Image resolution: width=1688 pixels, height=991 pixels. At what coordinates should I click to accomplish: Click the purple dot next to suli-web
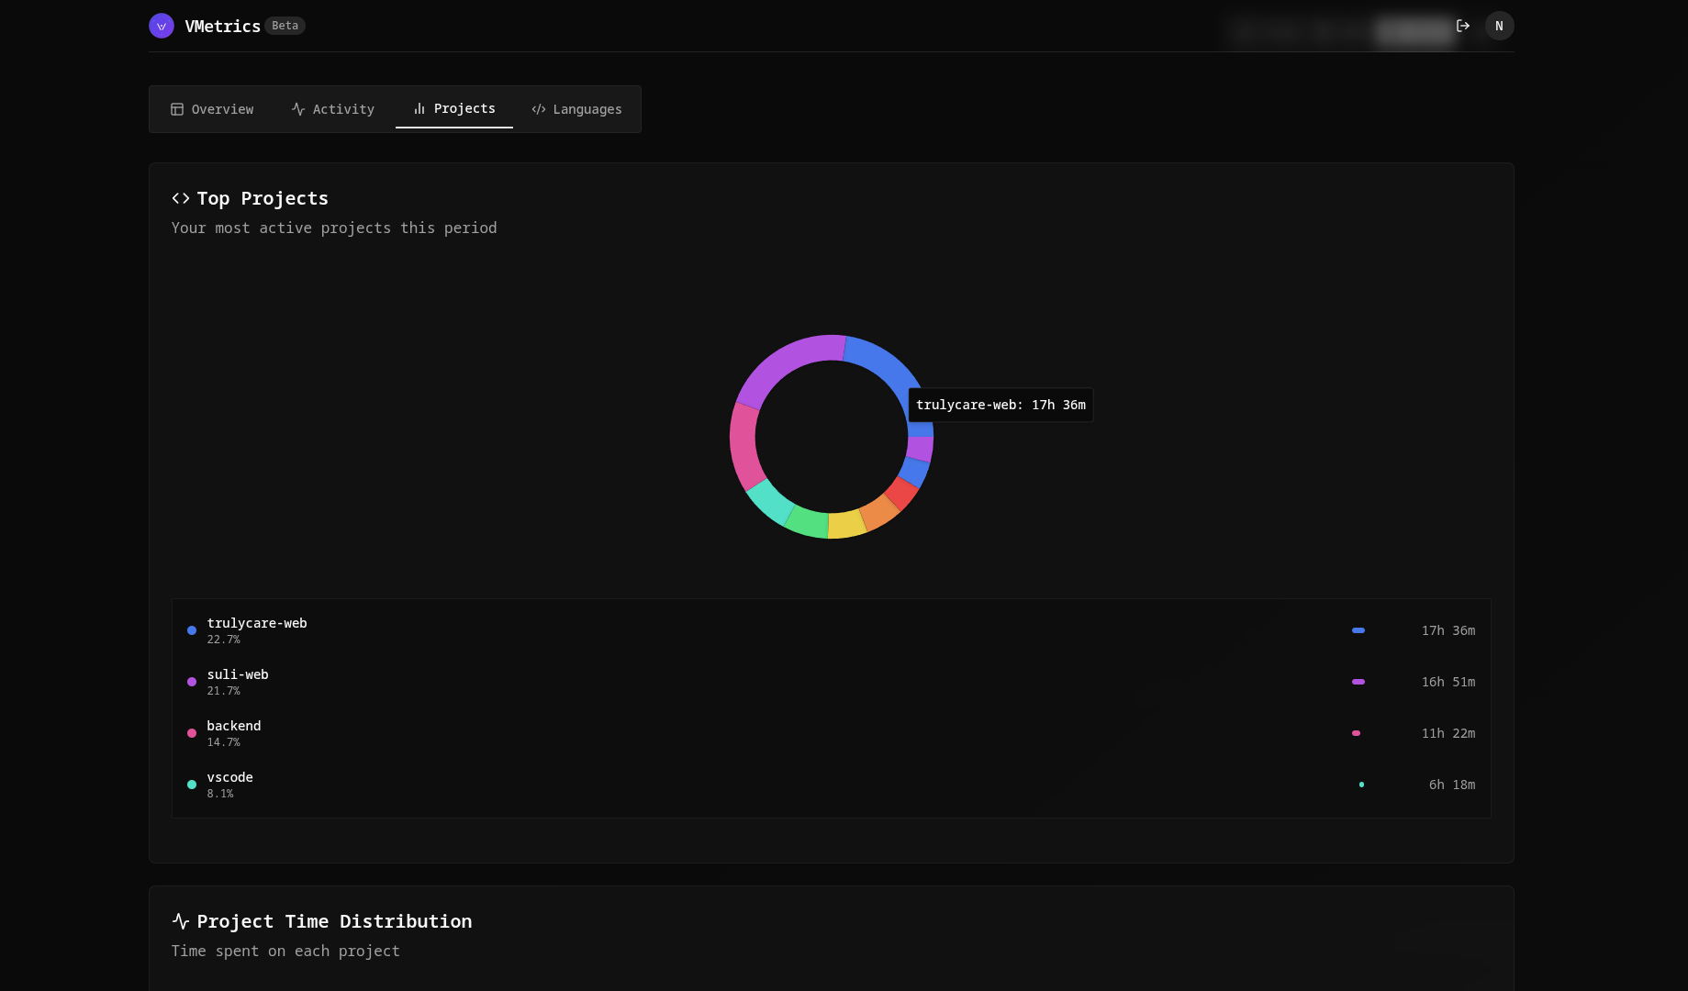click(x=192, y=682)
